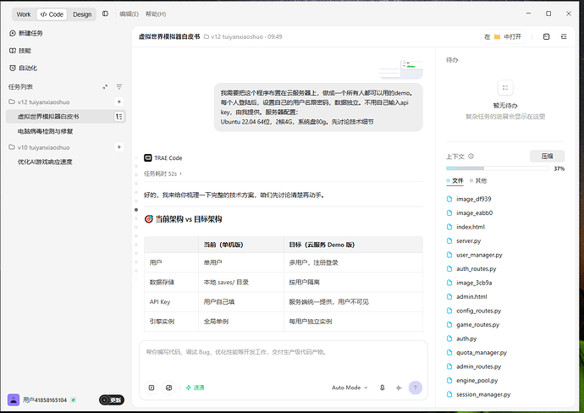The height and width of the screenshot is (413, 584).
Task: Click the first attach icon in chat input
Action: point(152,388)
